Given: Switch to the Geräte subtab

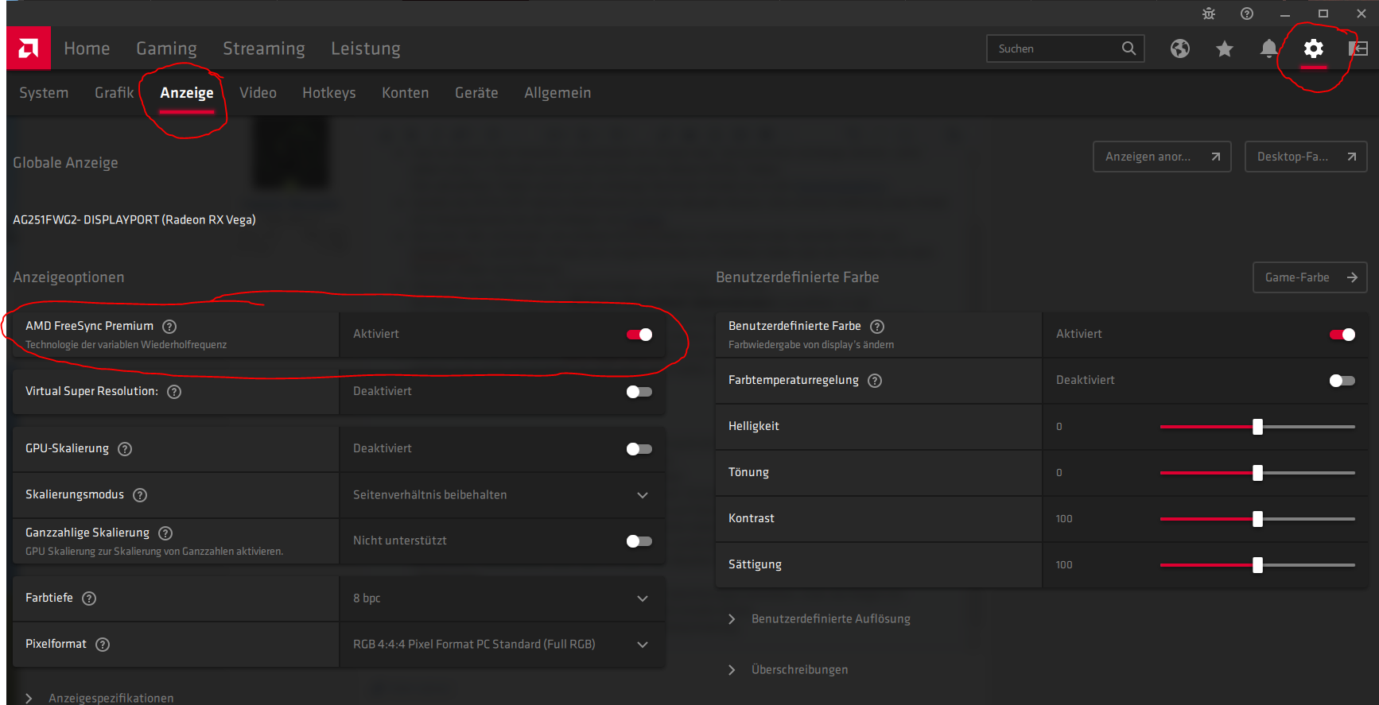Looking at the screenshot, I should click(x=476, y=93).
